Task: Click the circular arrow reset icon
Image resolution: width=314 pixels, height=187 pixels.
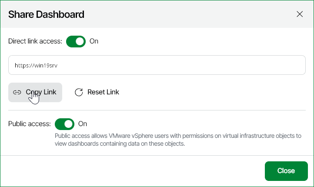Action: [x=79, y=92]
